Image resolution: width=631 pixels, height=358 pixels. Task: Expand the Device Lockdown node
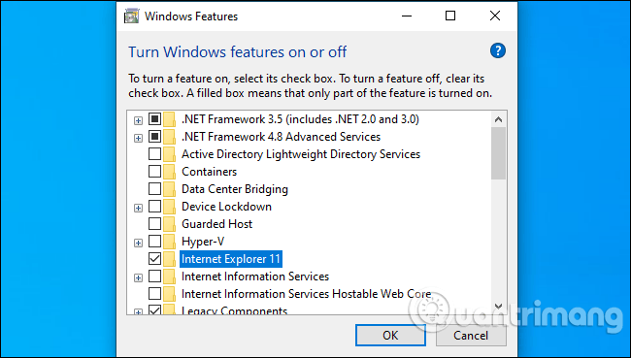coord(138,208)
